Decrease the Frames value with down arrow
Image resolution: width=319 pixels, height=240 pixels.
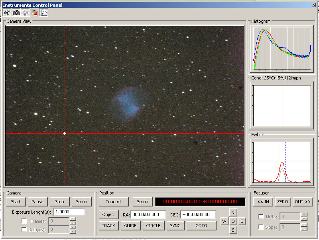tap(73, 223)
